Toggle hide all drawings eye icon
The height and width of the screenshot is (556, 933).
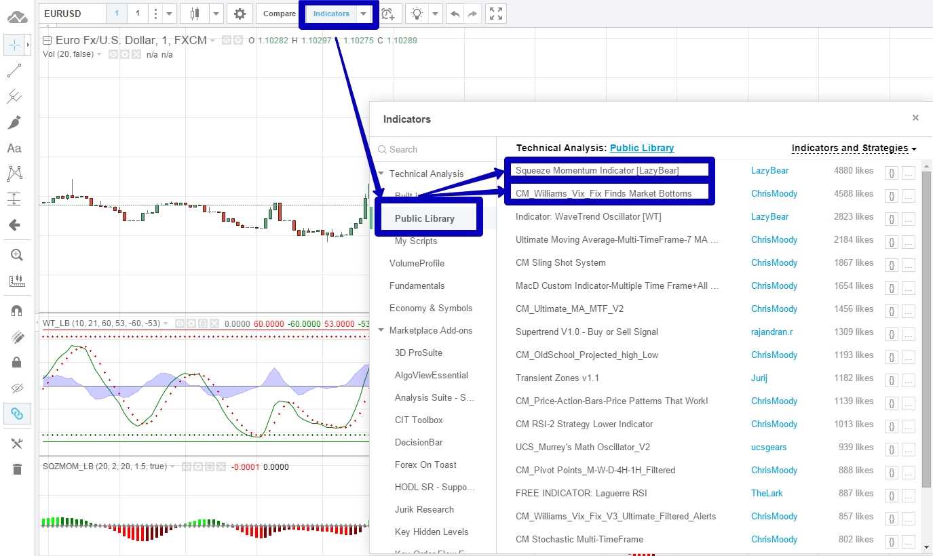(17, 388)
